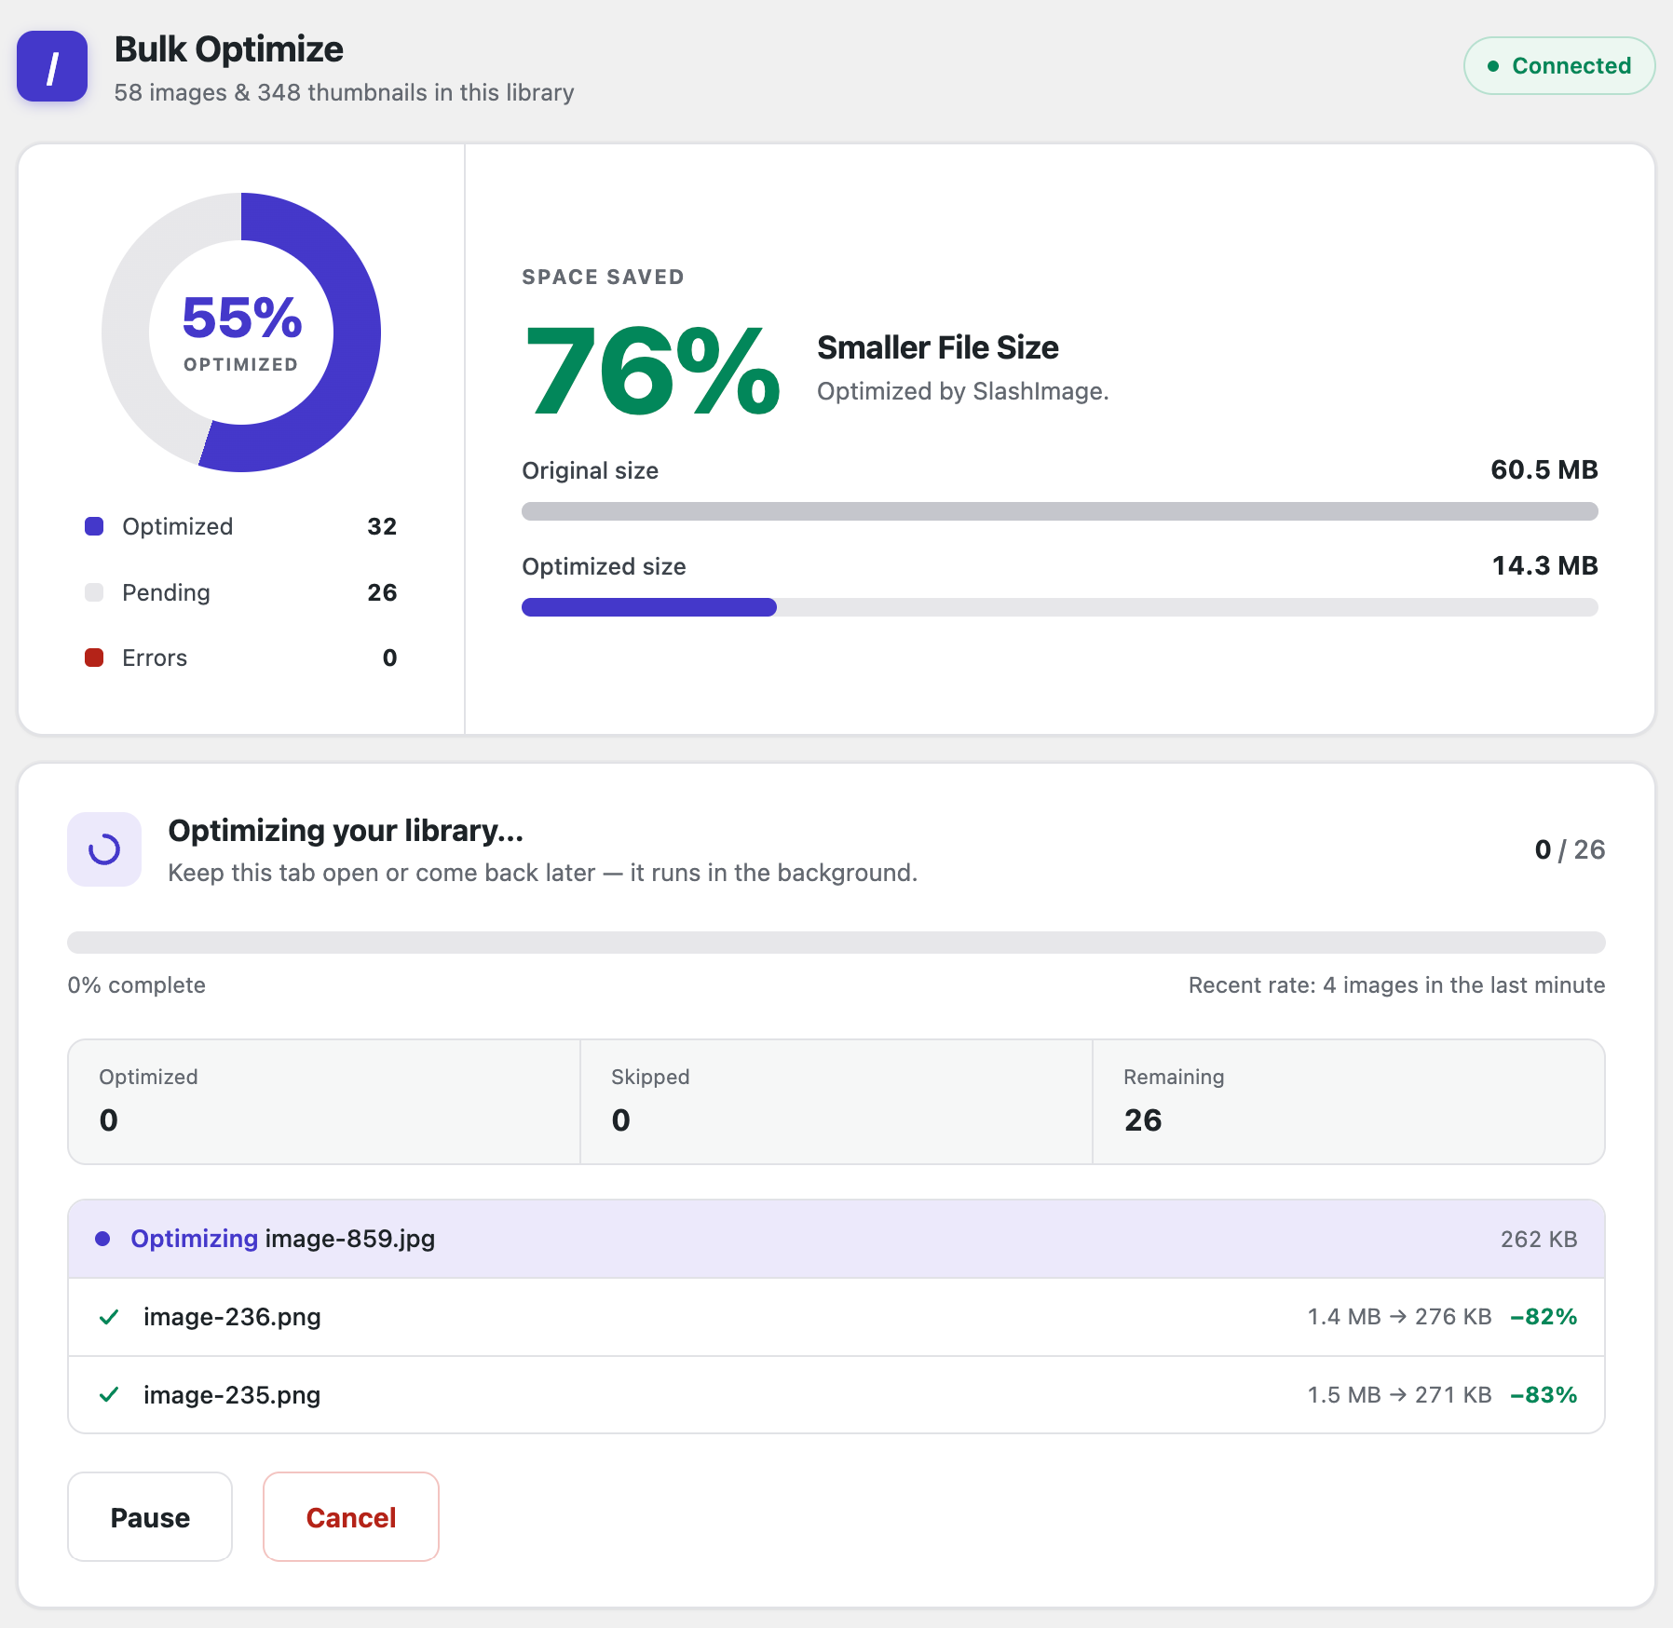
Task: Cancel the bulk optimization
Action: 351,1517
